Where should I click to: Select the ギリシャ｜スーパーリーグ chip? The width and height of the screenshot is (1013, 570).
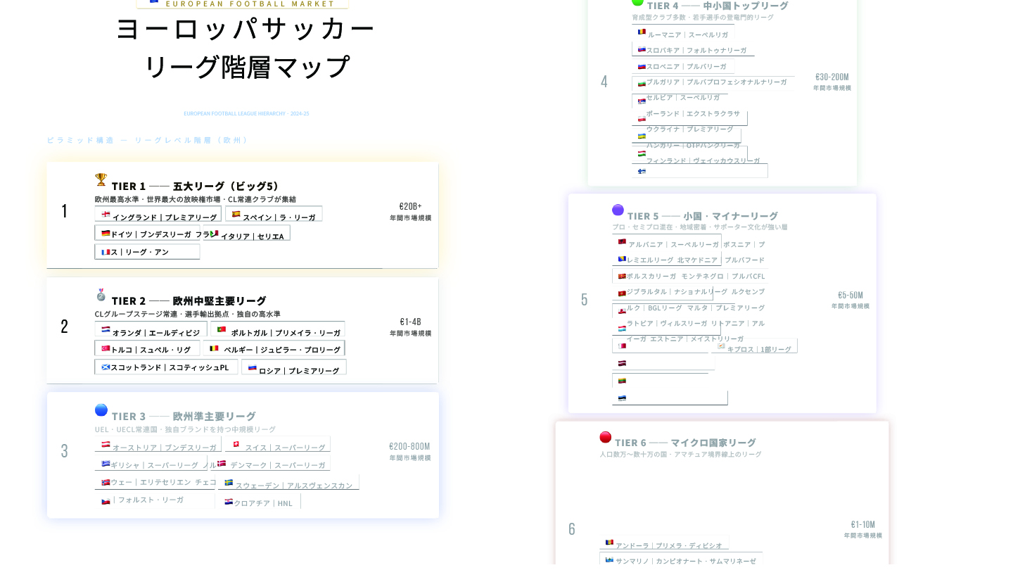click(x=151, y=463)
